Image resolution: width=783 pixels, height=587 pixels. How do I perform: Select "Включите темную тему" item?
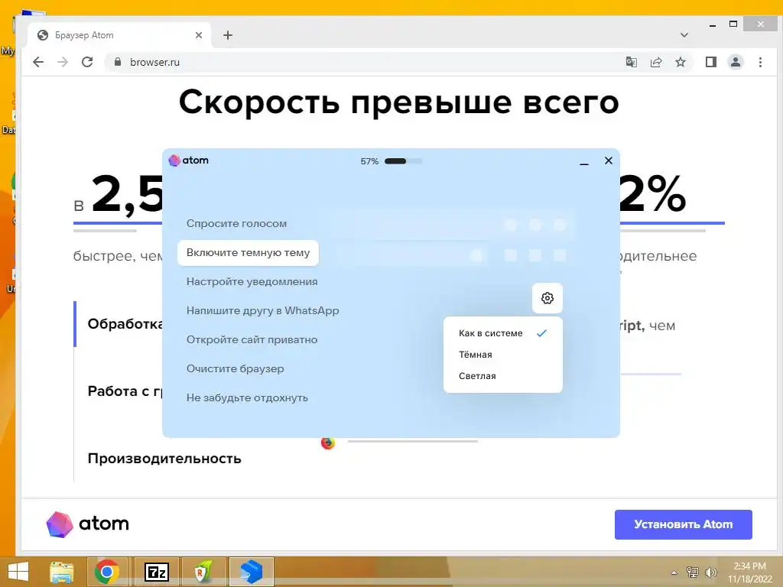(x=249, y=252)
